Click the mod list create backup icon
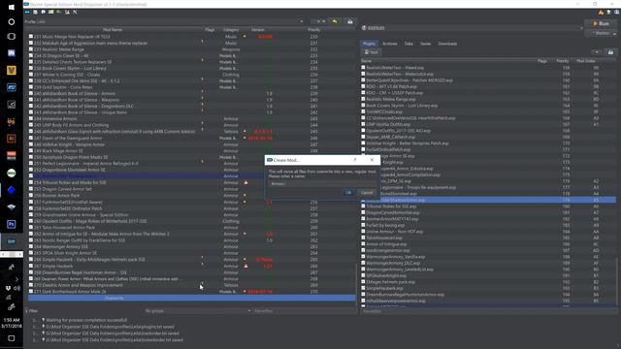This screenshot has width=621, height=349. pyautogui.click(x=350, y=21)
